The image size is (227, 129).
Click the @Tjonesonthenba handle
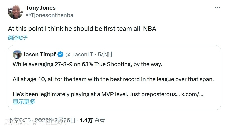click(49, 15)
